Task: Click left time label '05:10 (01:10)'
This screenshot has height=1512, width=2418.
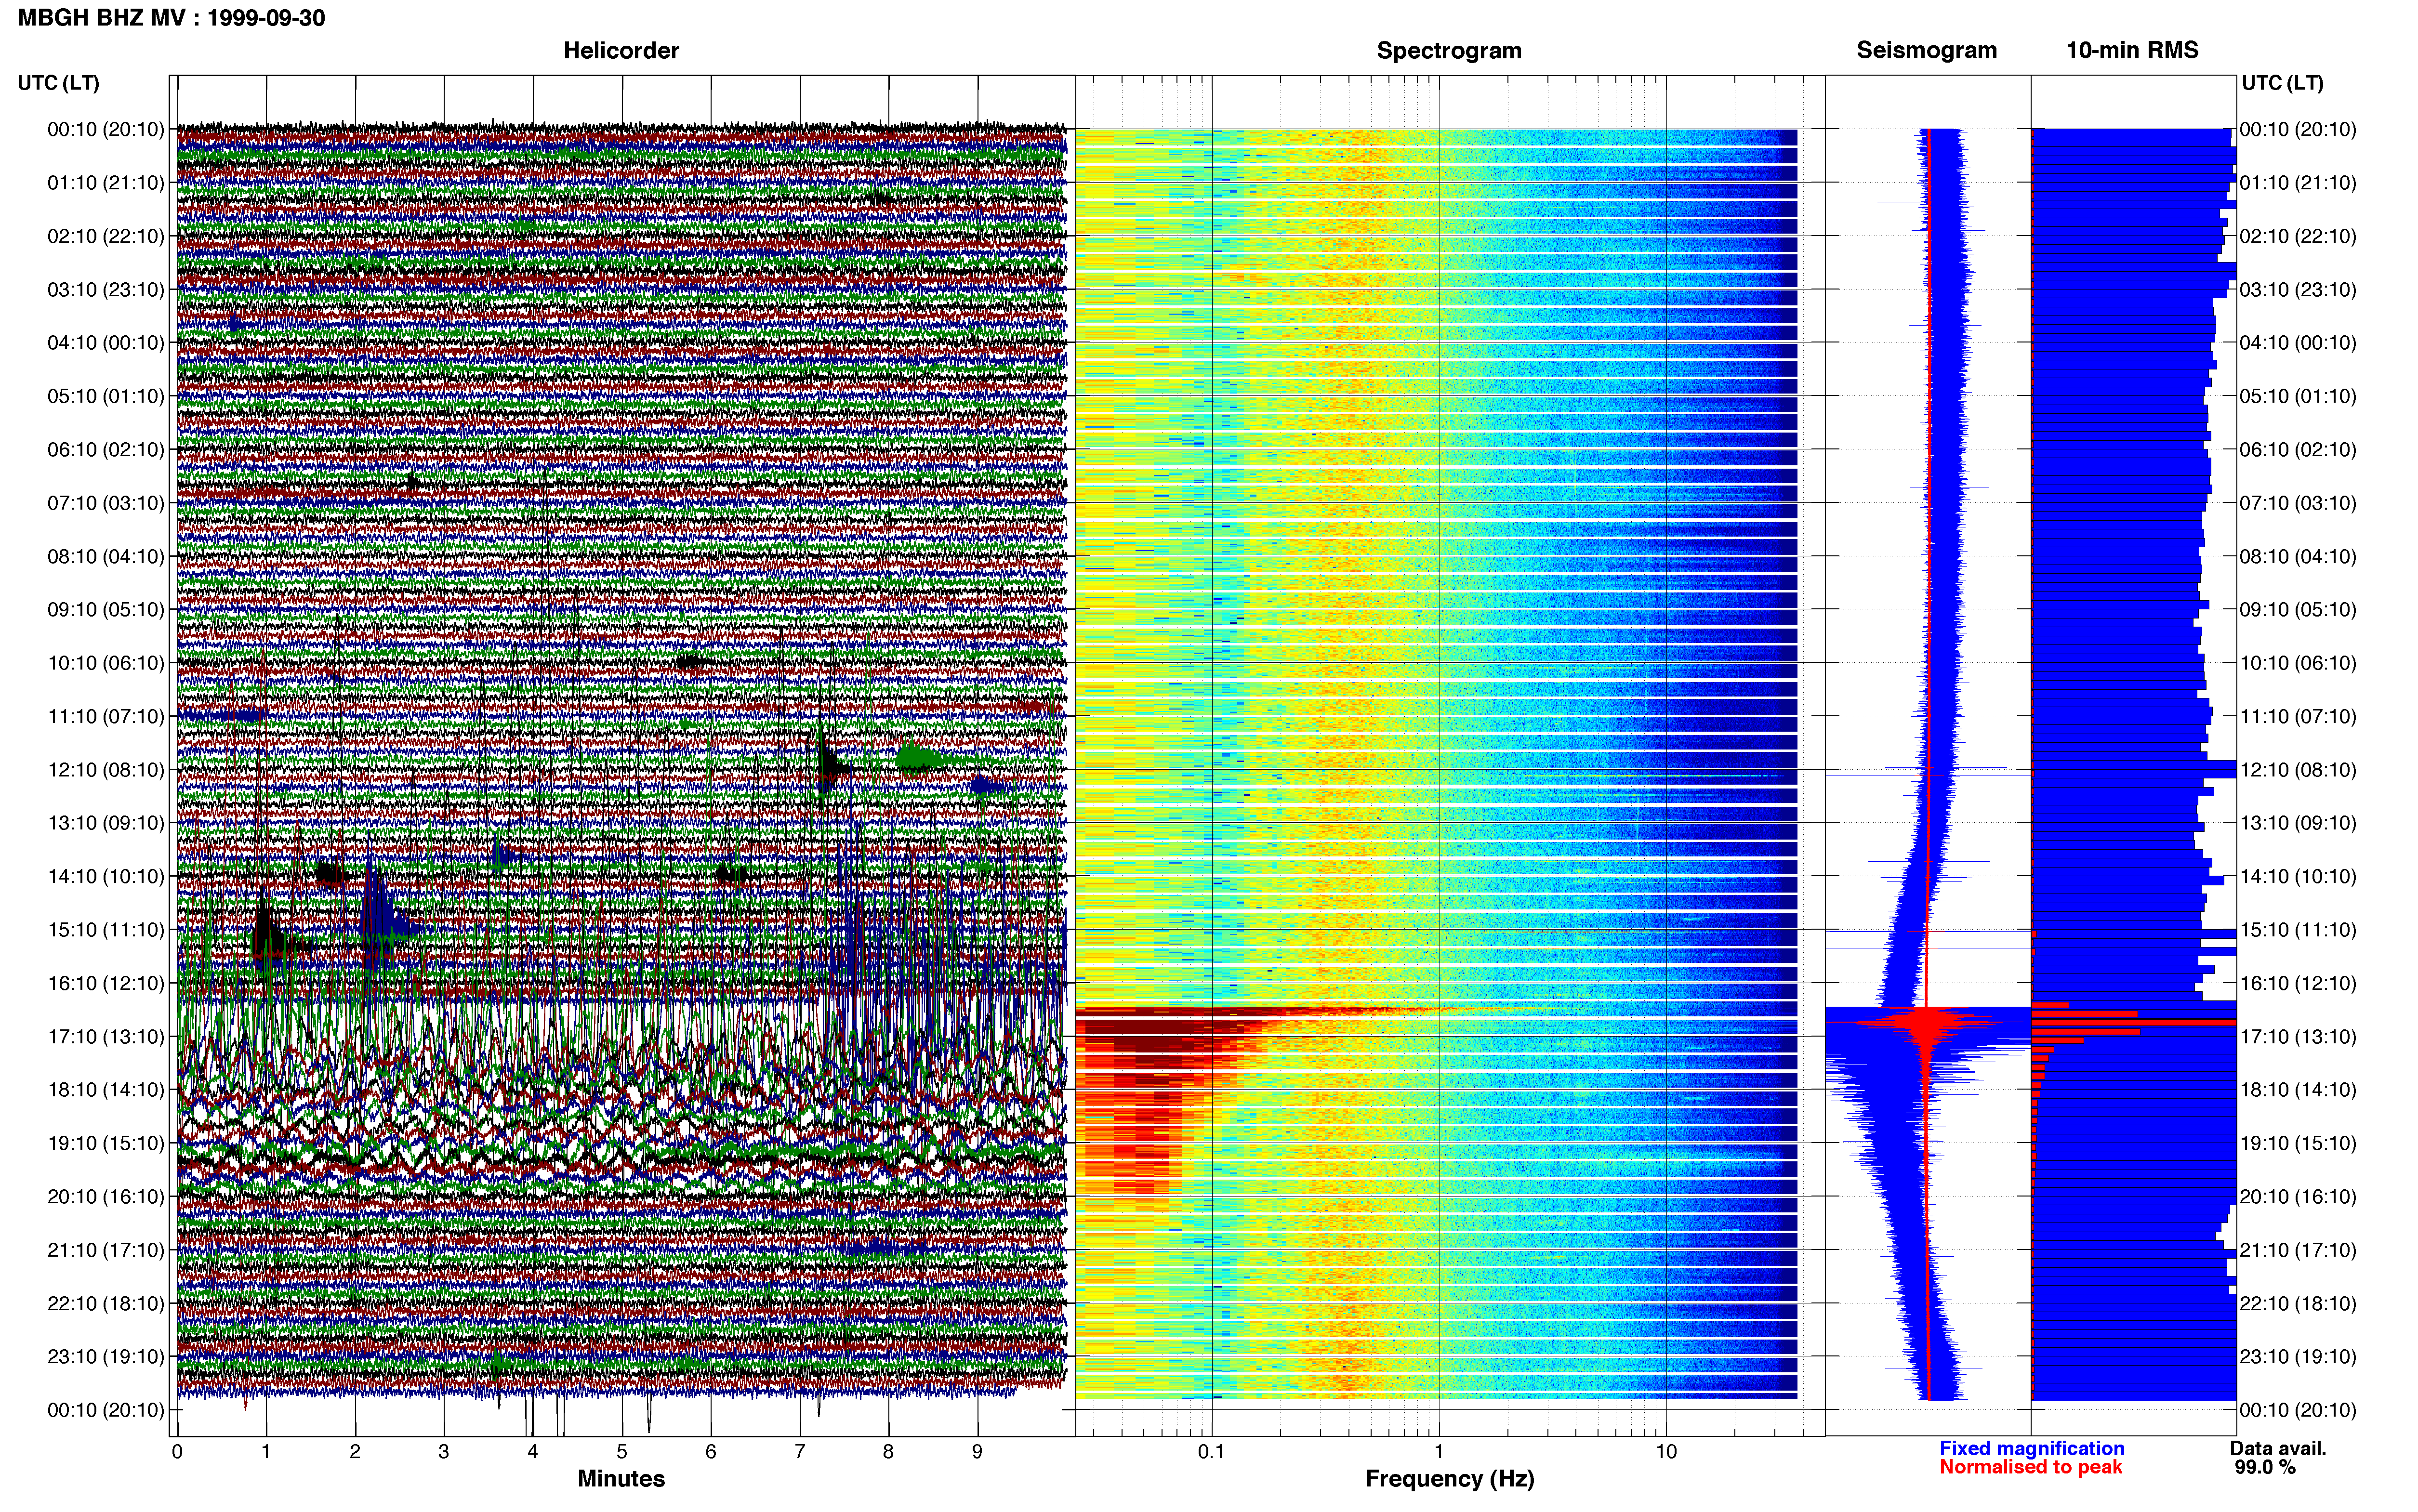Action: (x=106, y=396)
